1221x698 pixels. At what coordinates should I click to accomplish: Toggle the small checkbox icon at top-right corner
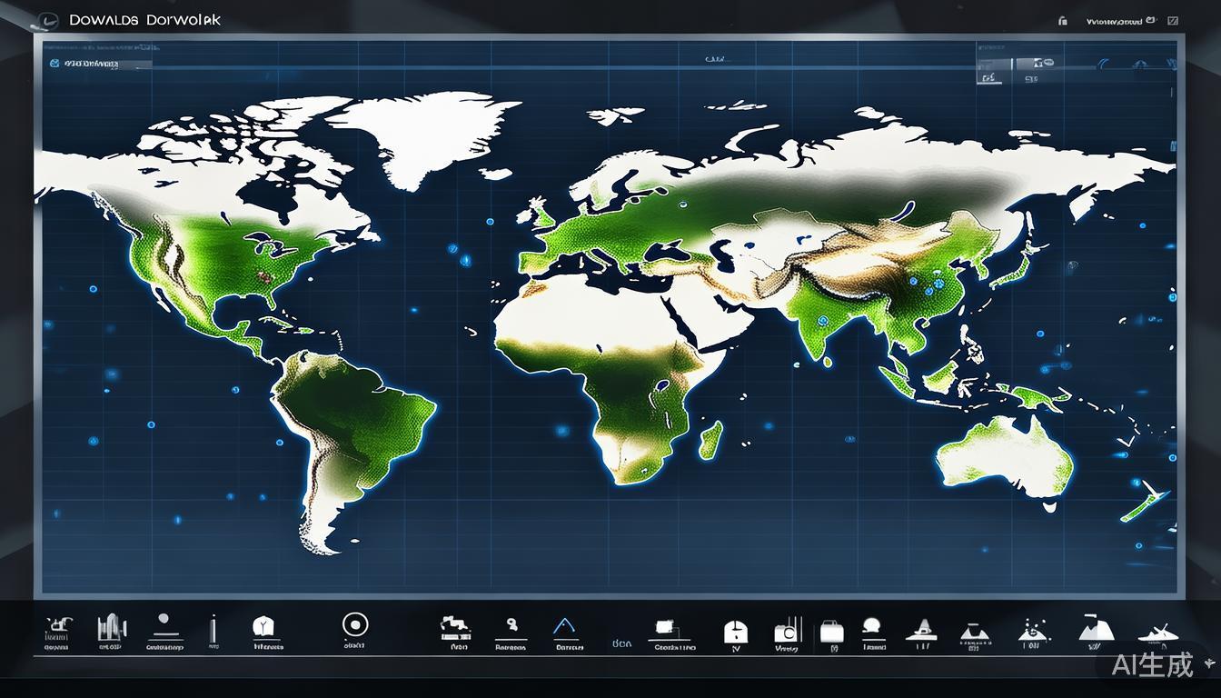[x=1174, y=19]
